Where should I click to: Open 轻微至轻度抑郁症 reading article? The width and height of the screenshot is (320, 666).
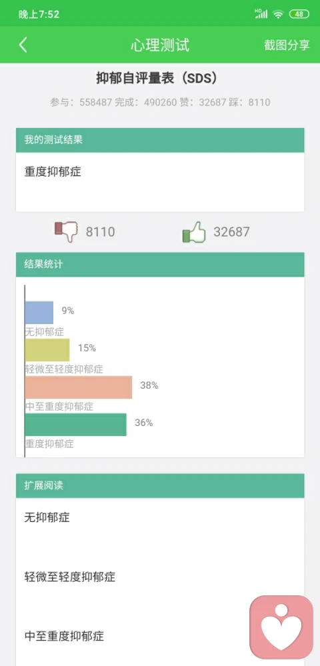pos(160,577)
